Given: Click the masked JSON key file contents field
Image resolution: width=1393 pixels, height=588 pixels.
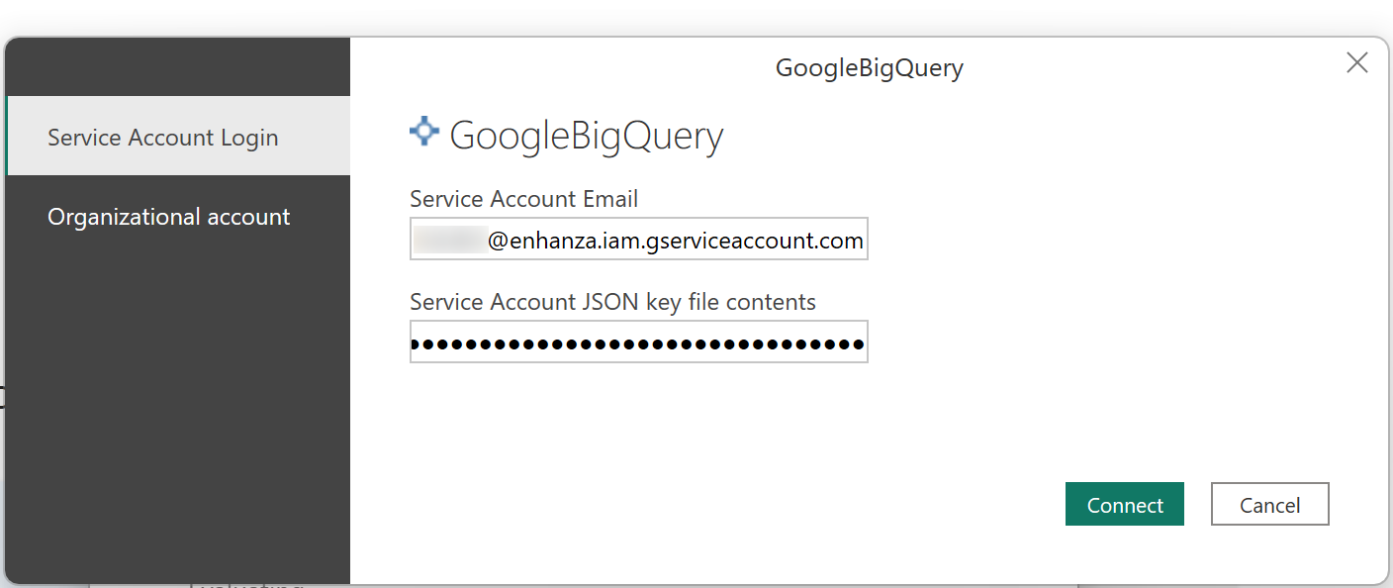Looking at the screenshot, I should [638, 342].
